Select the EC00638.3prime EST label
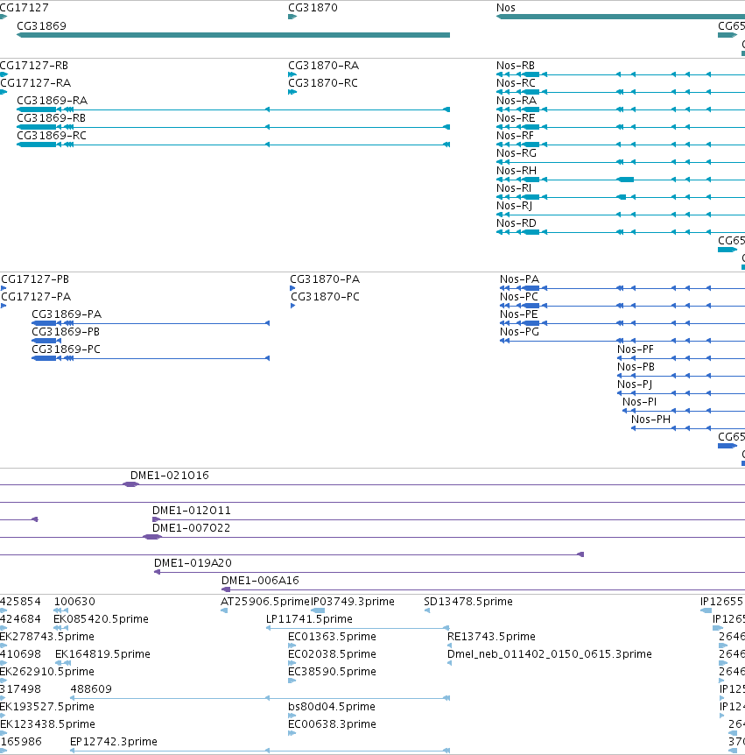The width and height of the screenshot is (745, 755). [332, 723]
